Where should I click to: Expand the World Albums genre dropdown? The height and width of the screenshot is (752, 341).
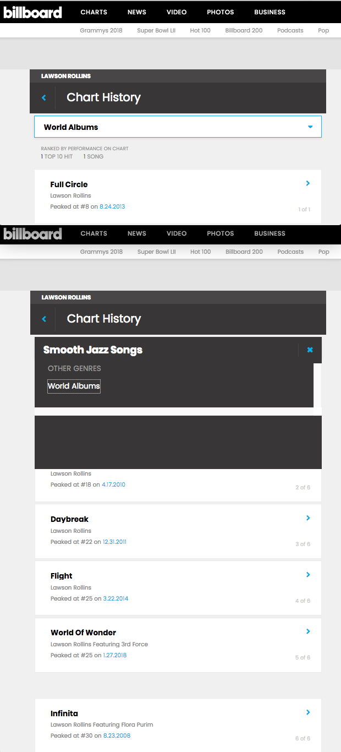click(x=310, y=127)
